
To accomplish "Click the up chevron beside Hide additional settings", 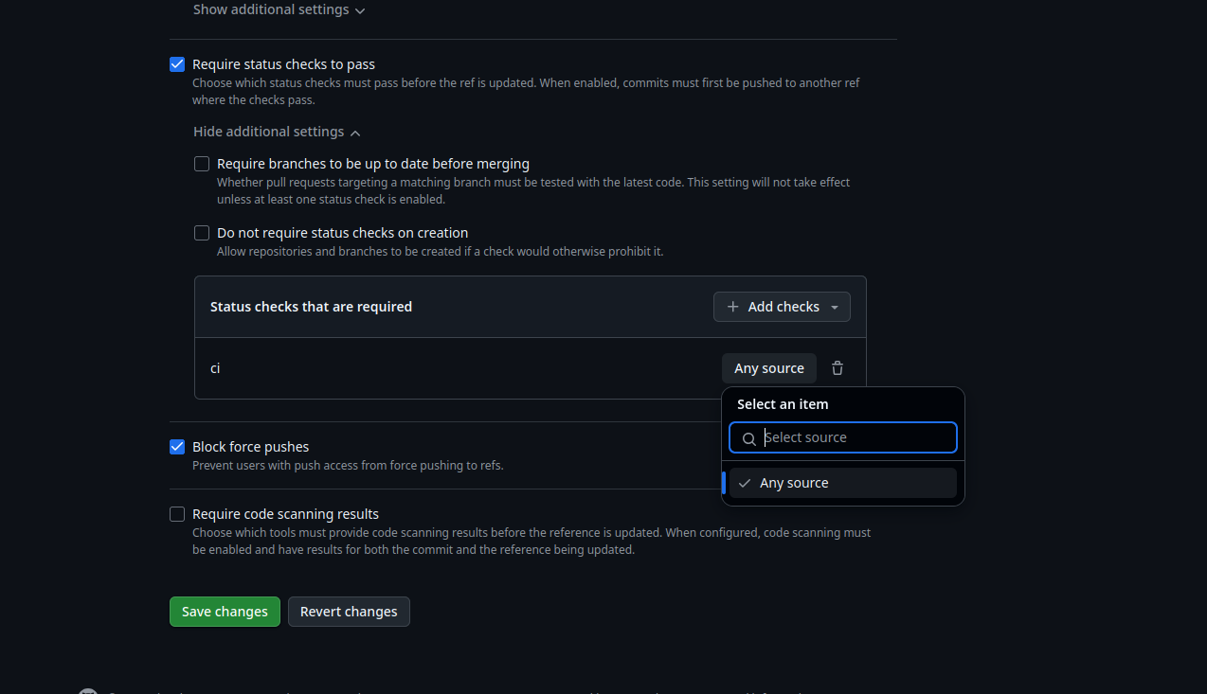I will coord(355,133).
